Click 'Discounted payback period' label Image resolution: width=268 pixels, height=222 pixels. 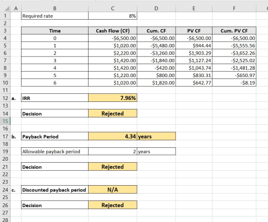pos(55,189)
